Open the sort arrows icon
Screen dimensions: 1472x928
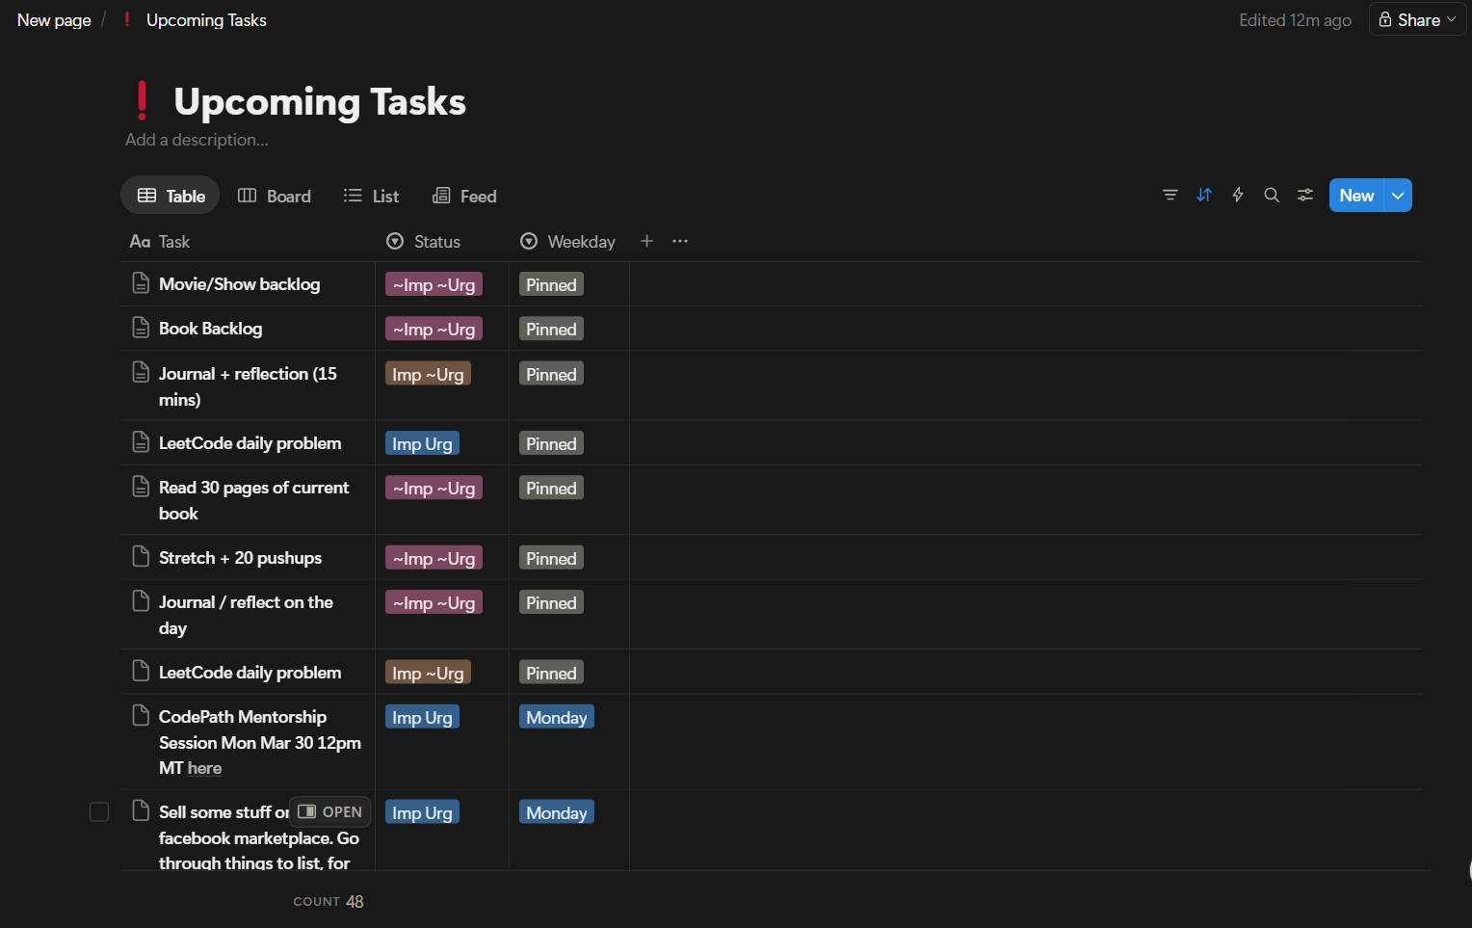(1204, 195)
